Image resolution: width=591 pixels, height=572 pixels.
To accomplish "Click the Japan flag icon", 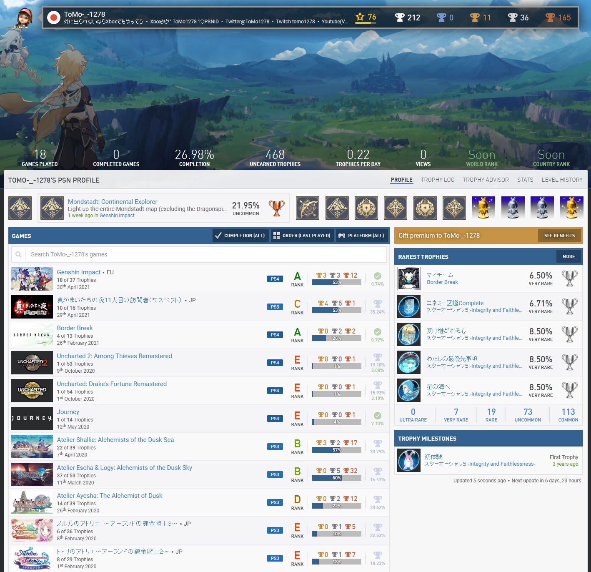I will (53, 18).
